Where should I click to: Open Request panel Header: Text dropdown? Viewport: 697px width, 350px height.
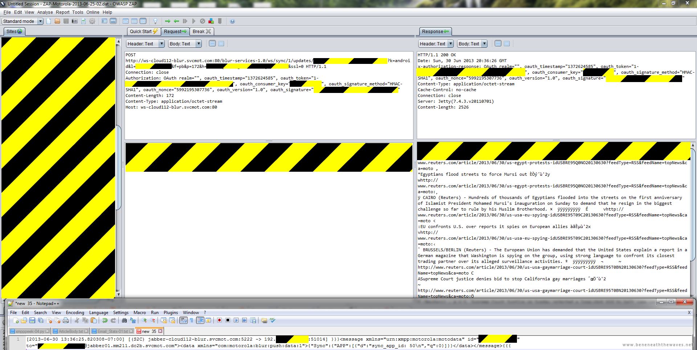pyautogui.click(x=145, y=44)
